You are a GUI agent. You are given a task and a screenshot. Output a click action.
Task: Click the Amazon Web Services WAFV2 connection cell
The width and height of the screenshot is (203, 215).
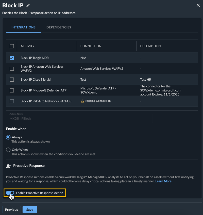[x=102, y=68]
